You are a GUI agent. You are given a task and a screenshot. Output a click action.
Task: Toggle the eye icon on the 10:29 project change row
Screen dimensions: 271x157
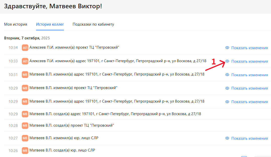pyautogui.click(x=227, y=88)
